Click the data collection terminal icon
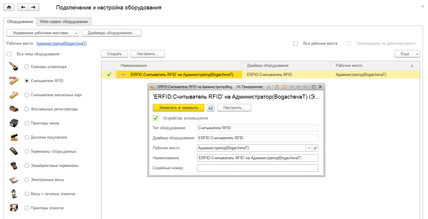The width and height of the screenshot is (428, 219). point(13,151)
